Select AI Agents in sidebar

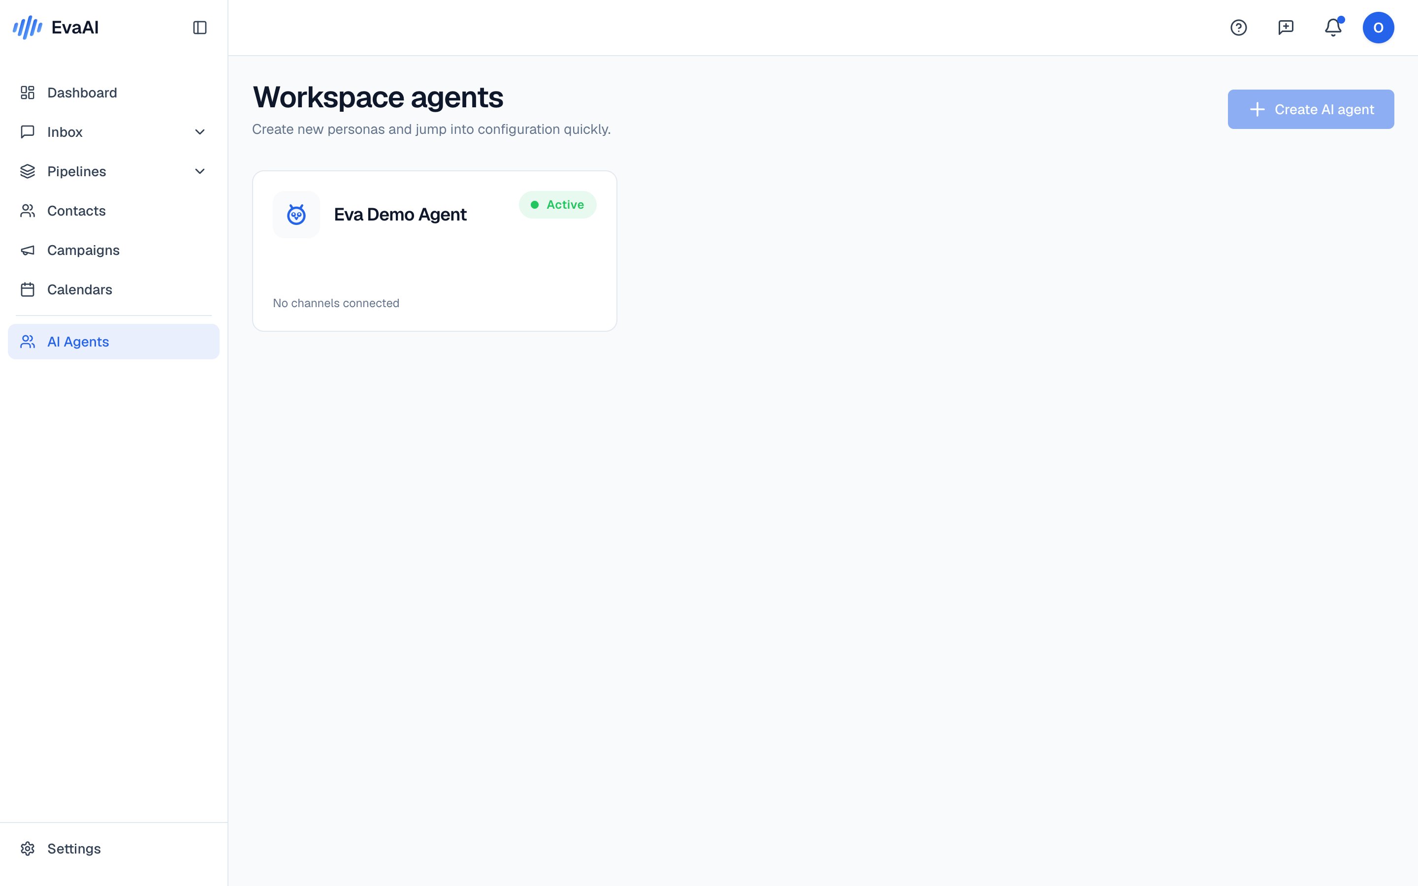coord(114,342)
